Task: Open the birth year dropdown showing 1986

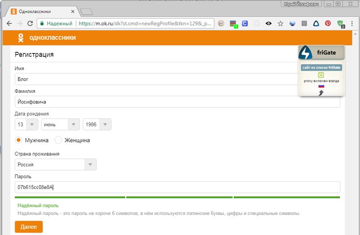Action: click(97, 124)
